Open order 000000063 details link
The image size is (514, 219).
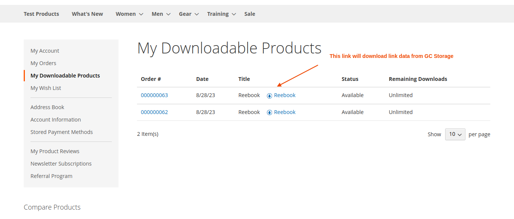(x=154, y=95)
